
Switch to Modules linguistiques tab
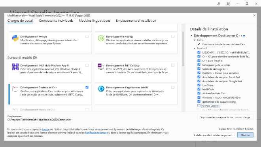(95, 21)
